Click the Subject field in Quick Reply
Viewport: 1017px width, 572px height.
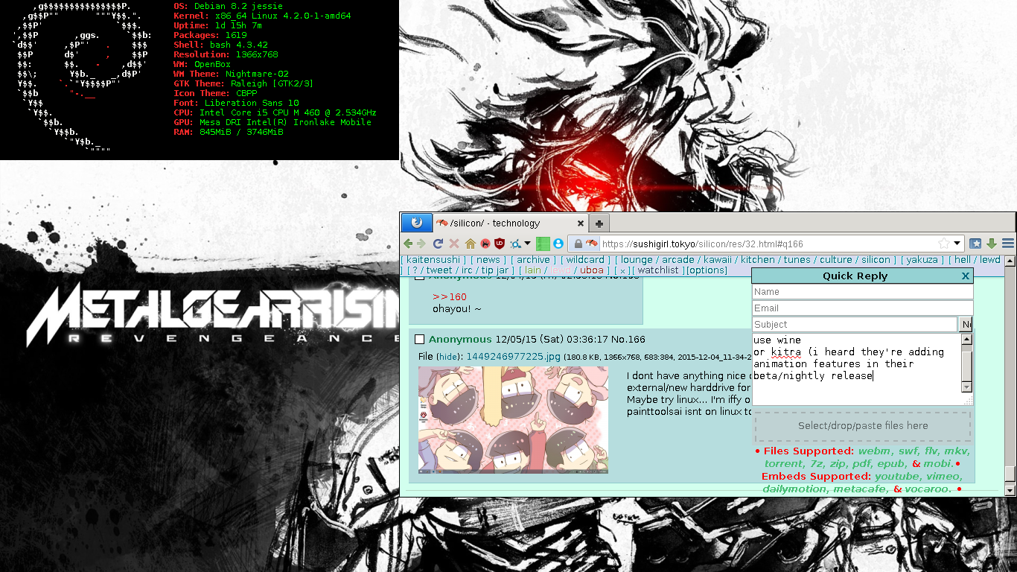point(854,325)
